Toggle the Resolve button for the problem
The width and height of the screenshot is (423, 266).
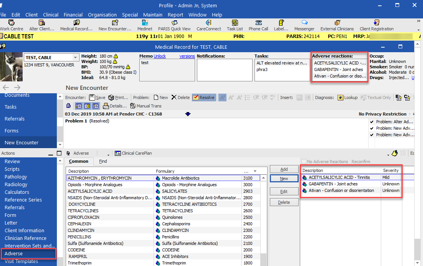(204, 97)
